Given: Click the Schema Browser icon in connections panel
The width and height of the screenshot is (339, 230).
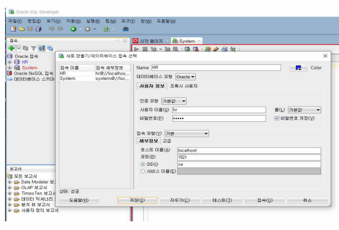Looking at the screenshot, I should (x=42, y=48).
